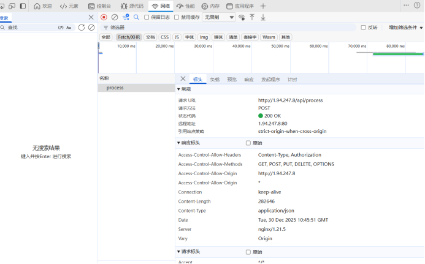This screenshot has height=264, width=425.
Task: Filter requests by 清单
Action: (x=233, y=37)
